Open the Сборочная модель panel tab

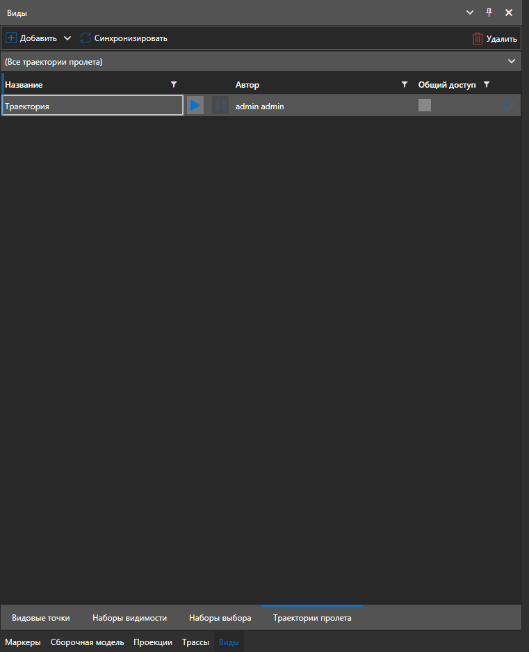(x=87, y=642)
